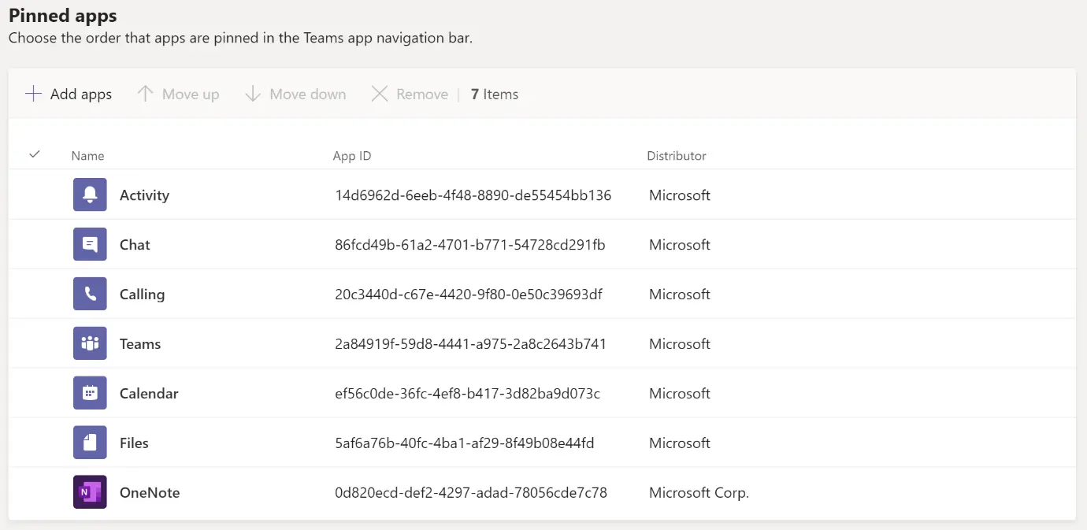Image resolution: width=1087 pixels, height=530 pixels.
Task: Click App ID 0d820ecd-def2-4297-adad-78056cde7c78
Action: pos(471,493)
